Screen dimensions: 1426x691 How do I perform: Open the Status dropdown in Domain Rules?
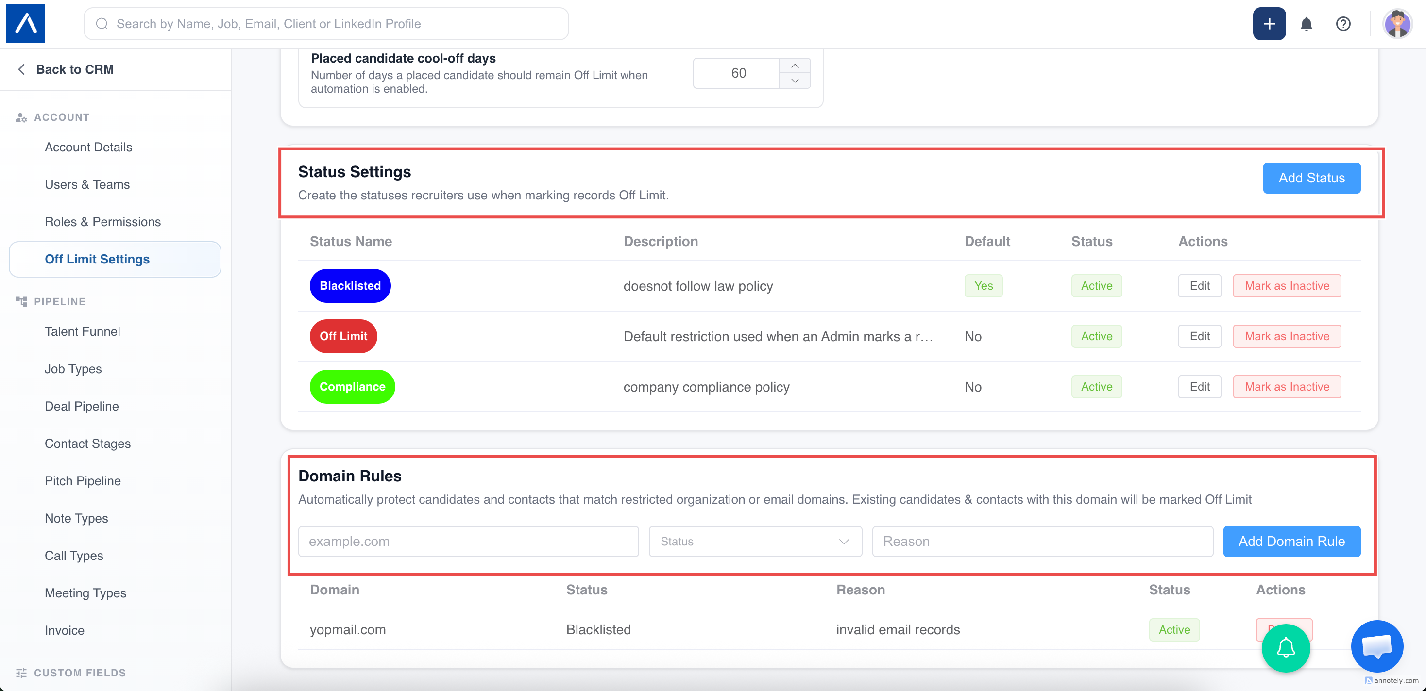[x=755, y=541]
